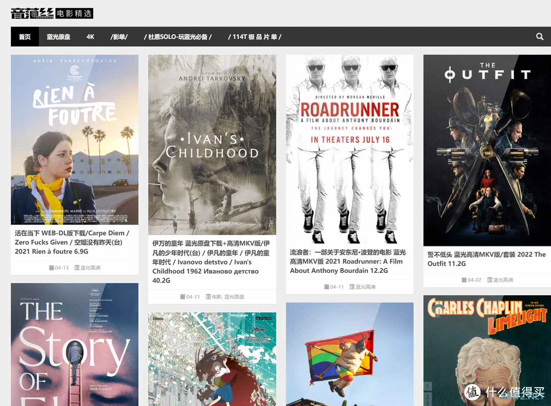
Task: Open 杜恩SOLO-玩蓝光必备 menu item
Action: point(178,37)
